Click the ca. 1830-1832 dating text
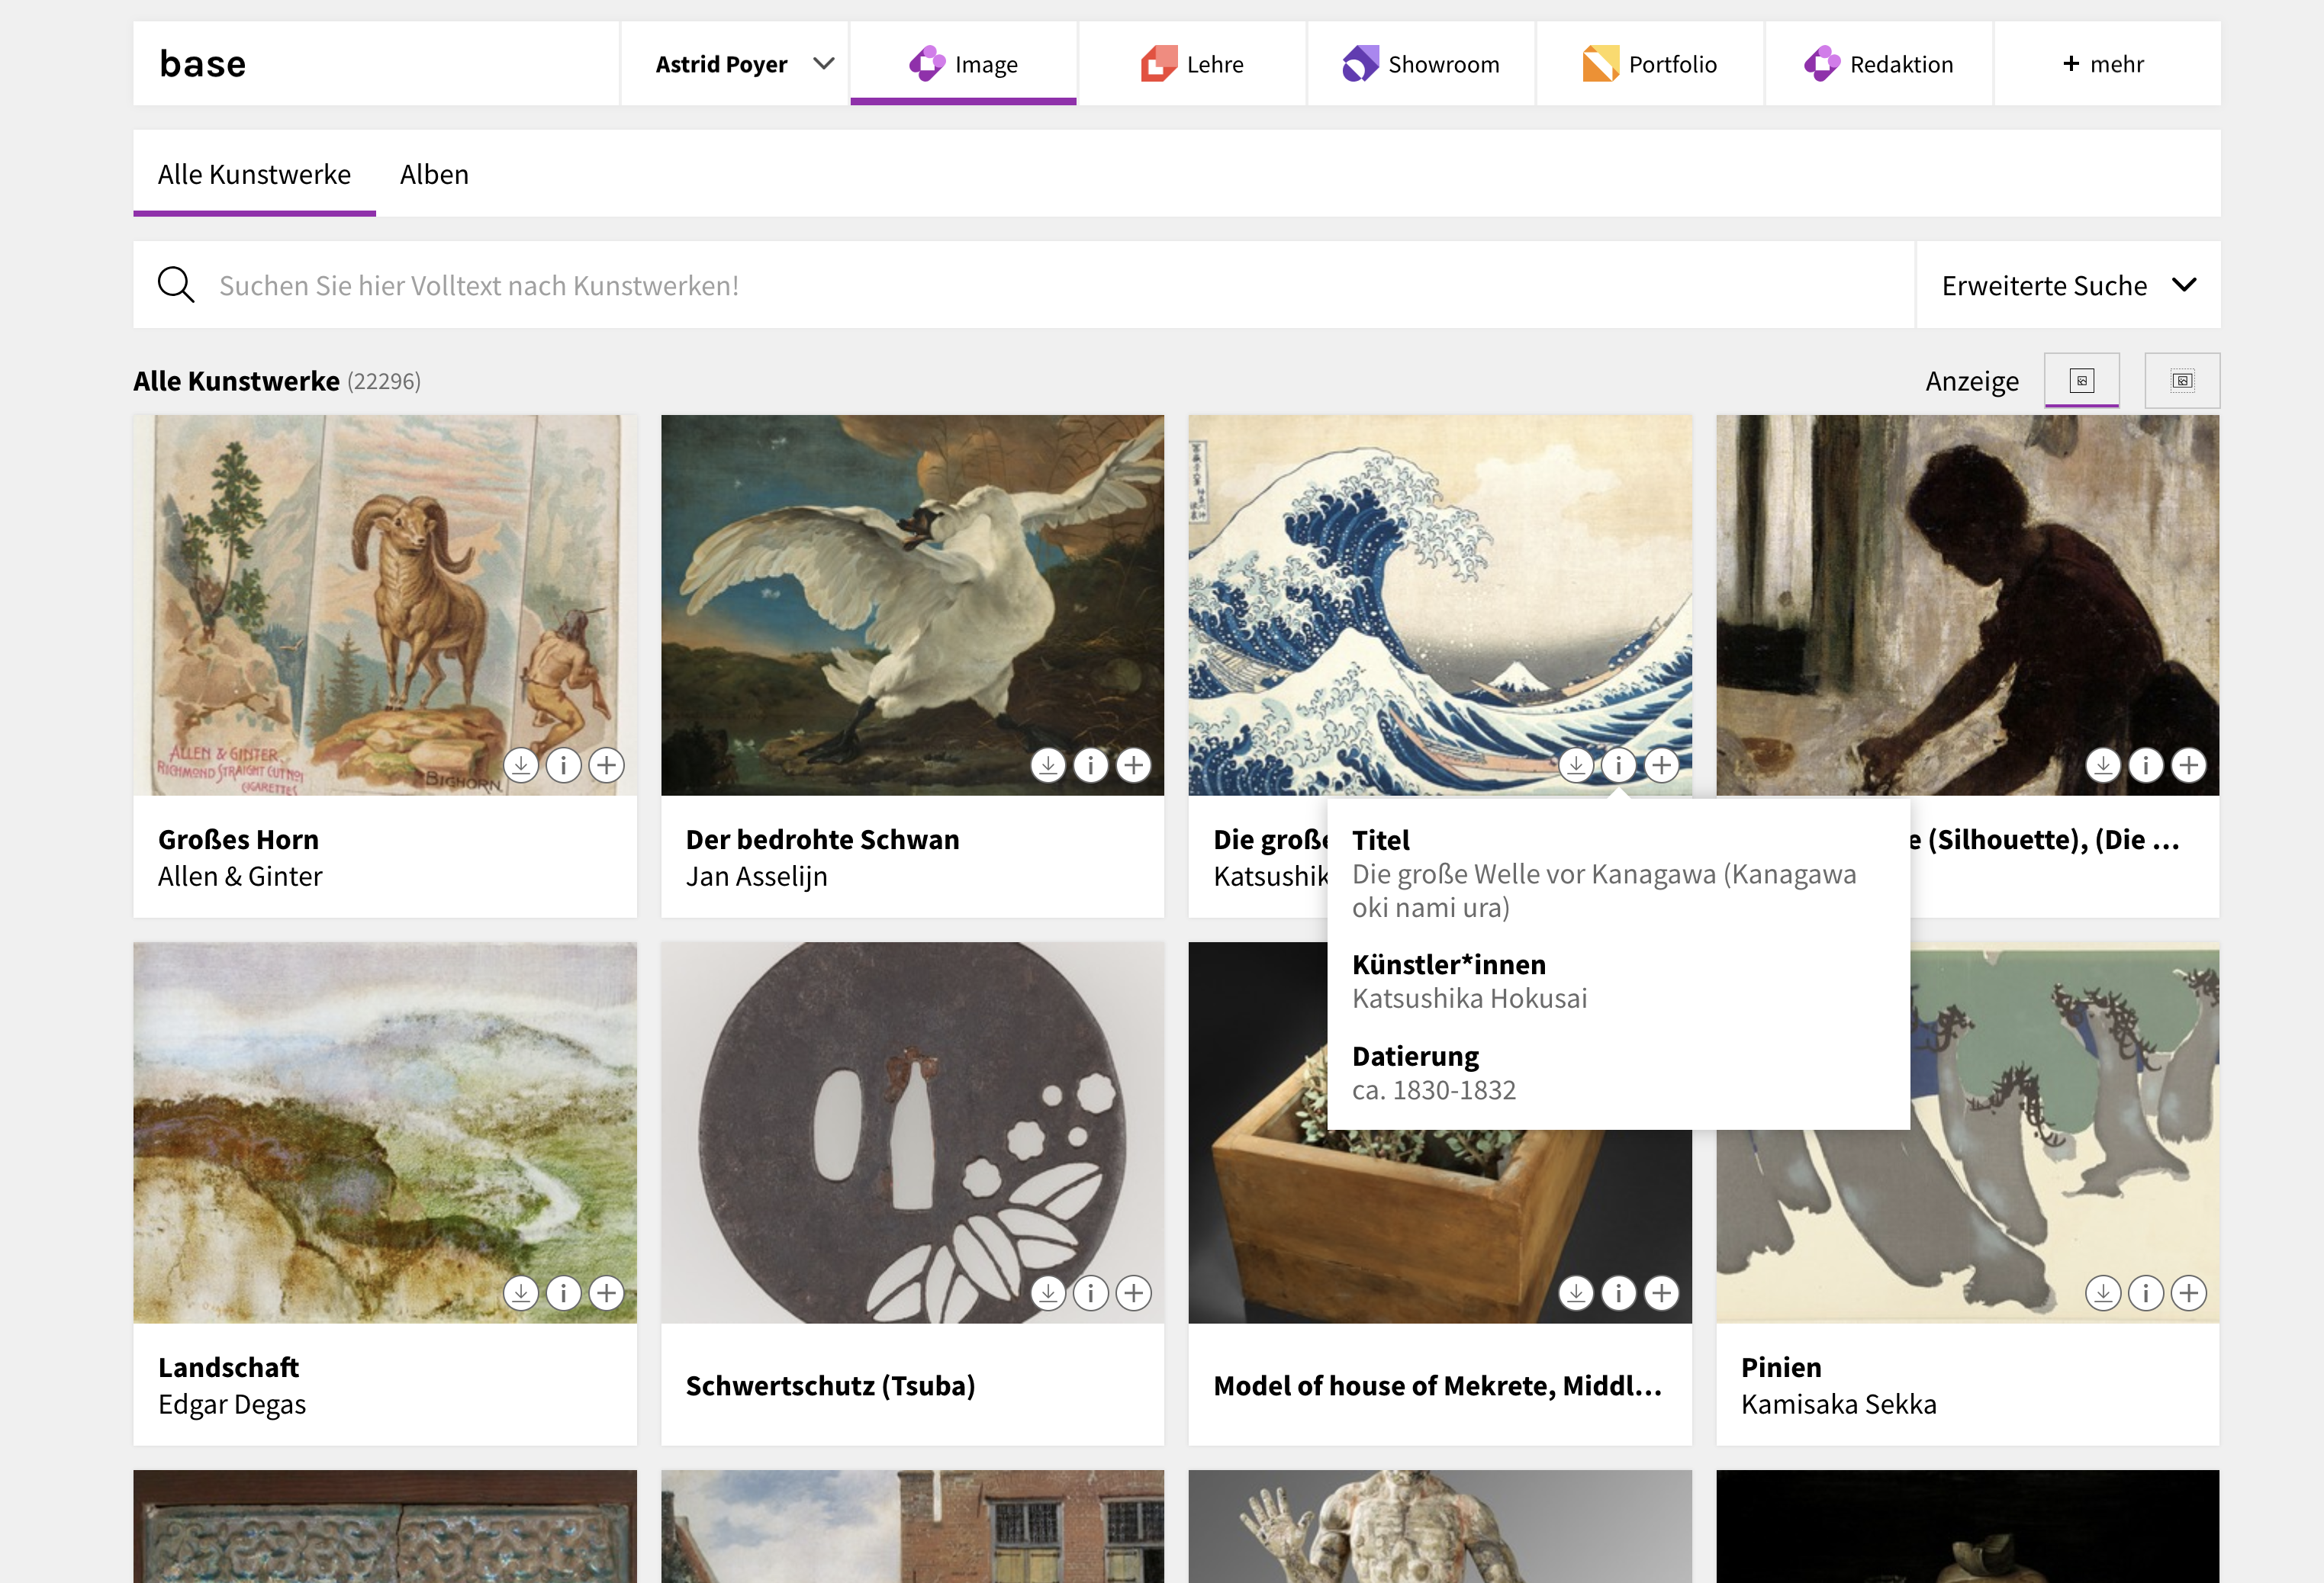 1434,1090
